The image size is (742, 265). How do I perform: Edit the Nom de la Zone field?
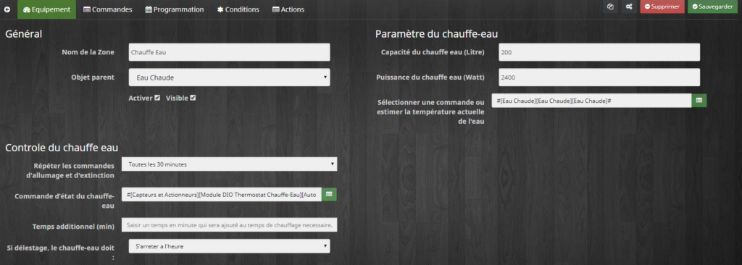pos(230,52)
